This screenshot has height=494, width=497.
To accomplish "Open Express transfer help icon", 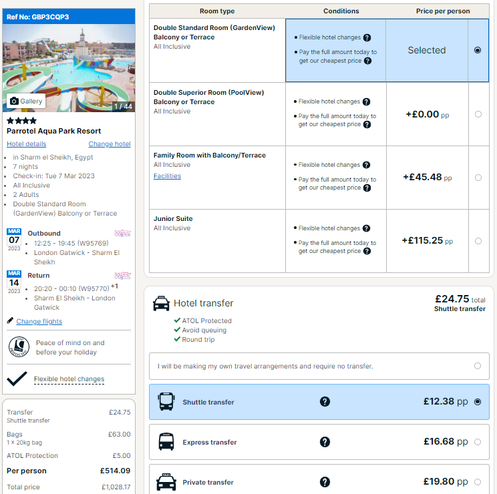I will pos(325,442).
